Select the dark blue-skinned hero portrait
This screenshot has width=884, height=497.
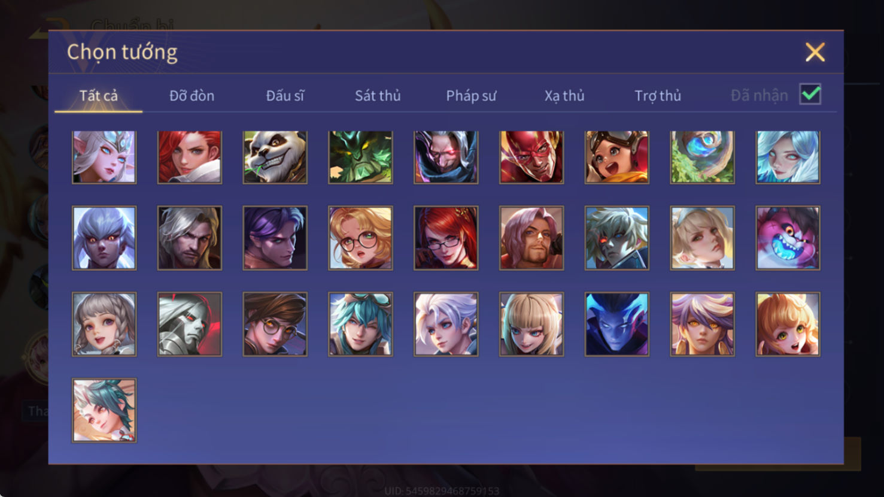tap(617, 324)
